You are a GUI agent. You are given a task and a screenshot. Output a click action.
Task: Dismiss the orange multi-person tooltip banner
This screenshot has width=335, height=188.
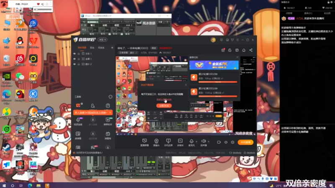click(x=110, y=112)
